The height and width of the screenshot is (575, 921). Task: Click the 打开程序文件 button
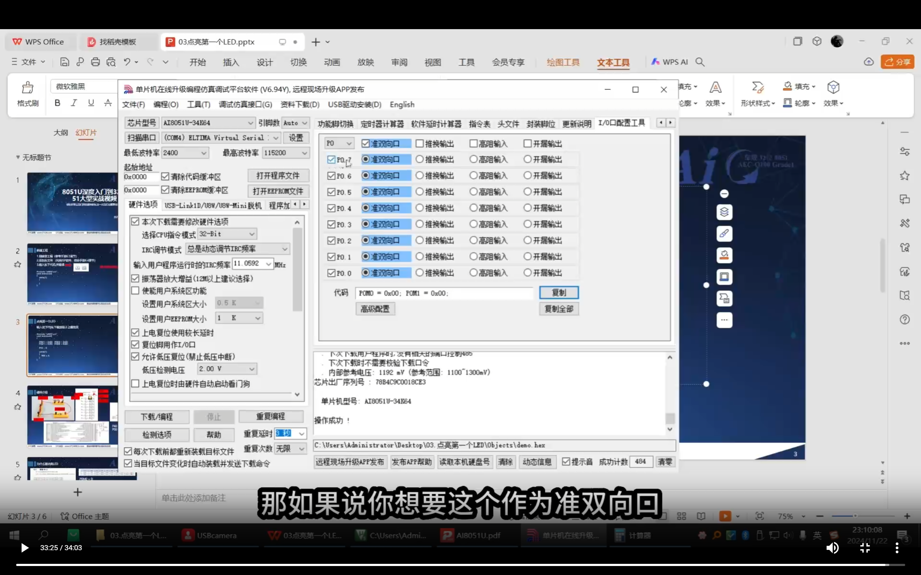pyautogui.click(x=278, y=176)
